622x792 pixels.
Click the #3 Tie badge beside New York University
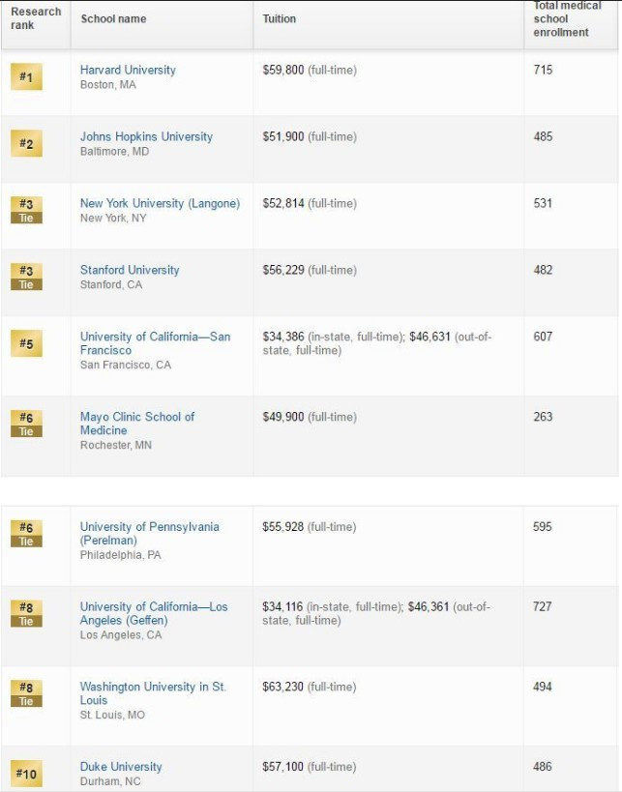[26, 210]
